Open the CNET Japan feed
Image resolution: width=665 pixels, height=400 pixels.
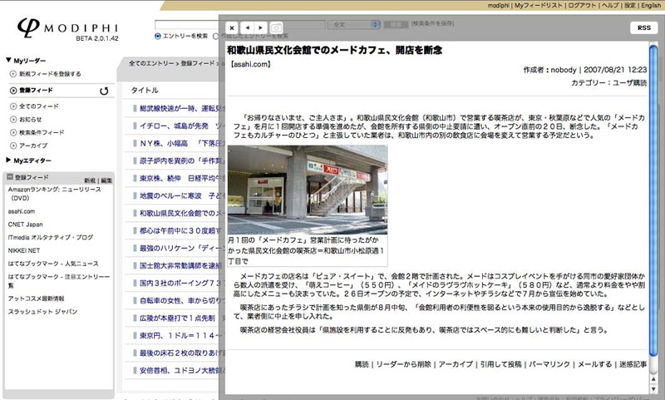coord(25,225)
